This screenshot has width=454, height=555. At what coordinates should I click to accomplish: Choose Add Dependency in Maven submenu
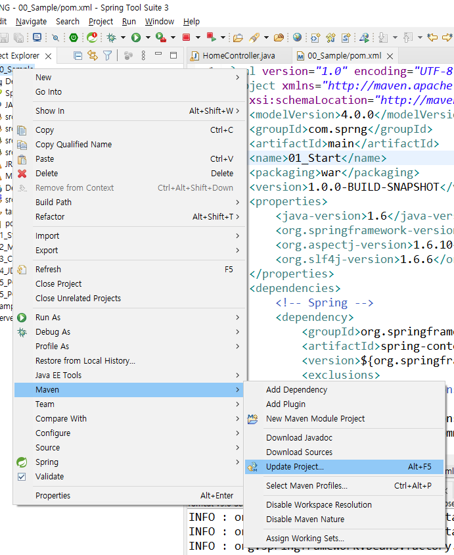(344, 389)
